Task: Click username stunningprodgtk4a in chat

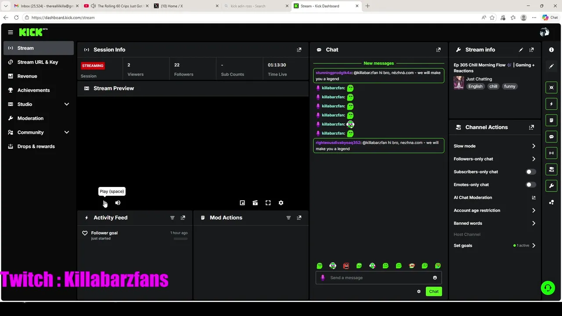Action: tap(333, 73)
